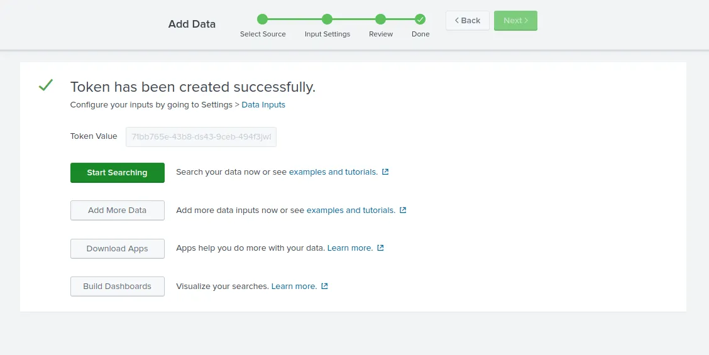Click the Build Dashboards button
The image size is (709, 355).
[x=117, y=287]
